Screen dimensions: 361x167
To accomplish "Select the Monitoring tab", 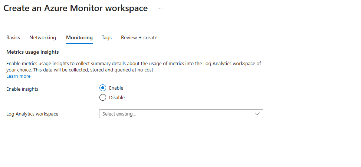I will point(79,37).
